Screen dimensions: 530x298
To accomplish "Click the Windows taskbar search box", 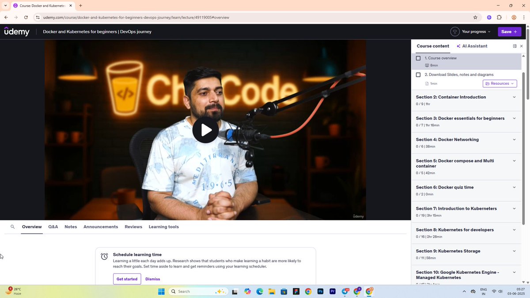I will (198, 291).
